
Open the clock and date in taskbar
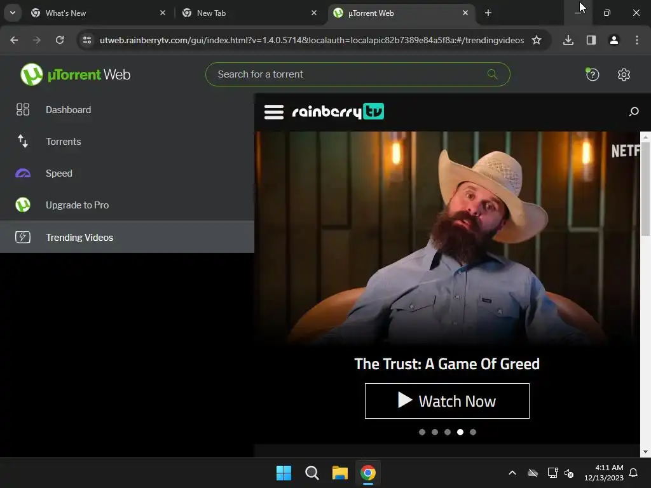(604, 473)
